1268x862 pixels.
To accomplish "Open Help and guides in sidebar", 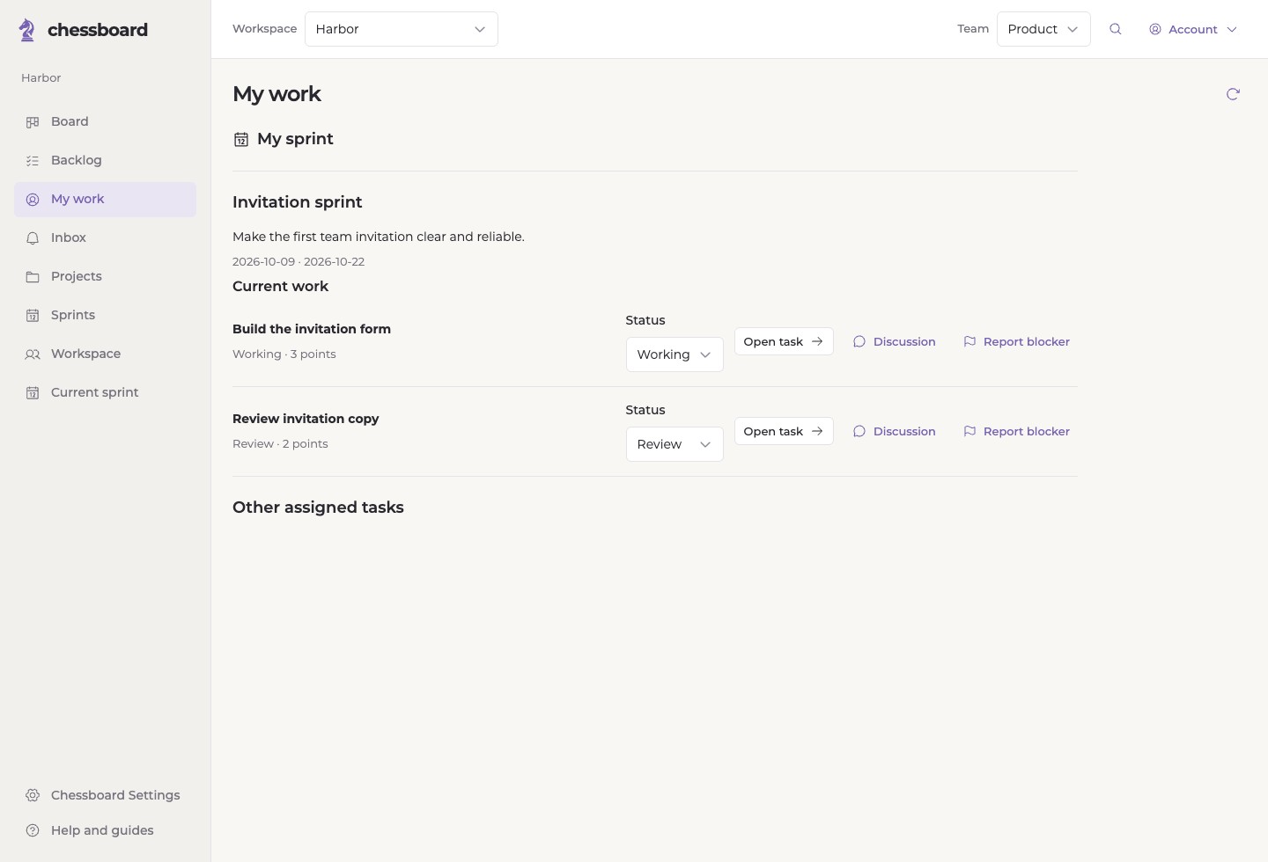I will point(105,830).
